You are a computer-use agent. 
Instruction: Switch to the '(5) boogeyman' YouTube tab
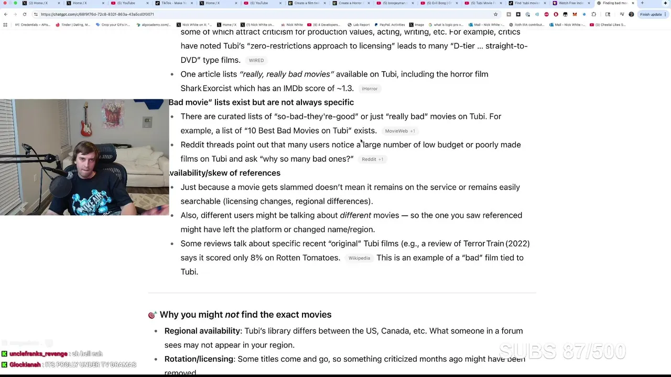coord(394,3)
